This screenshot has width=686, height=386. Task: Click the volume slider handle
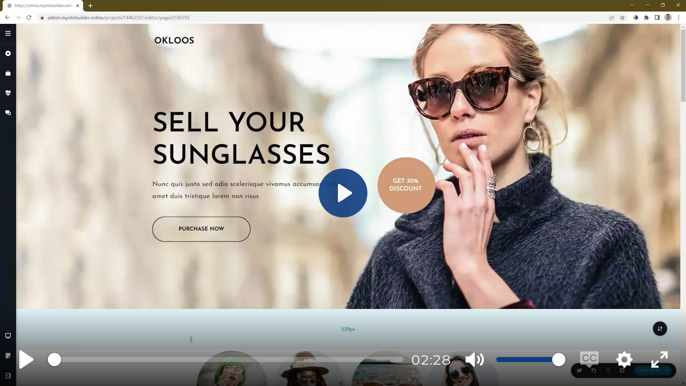[559, 360]
